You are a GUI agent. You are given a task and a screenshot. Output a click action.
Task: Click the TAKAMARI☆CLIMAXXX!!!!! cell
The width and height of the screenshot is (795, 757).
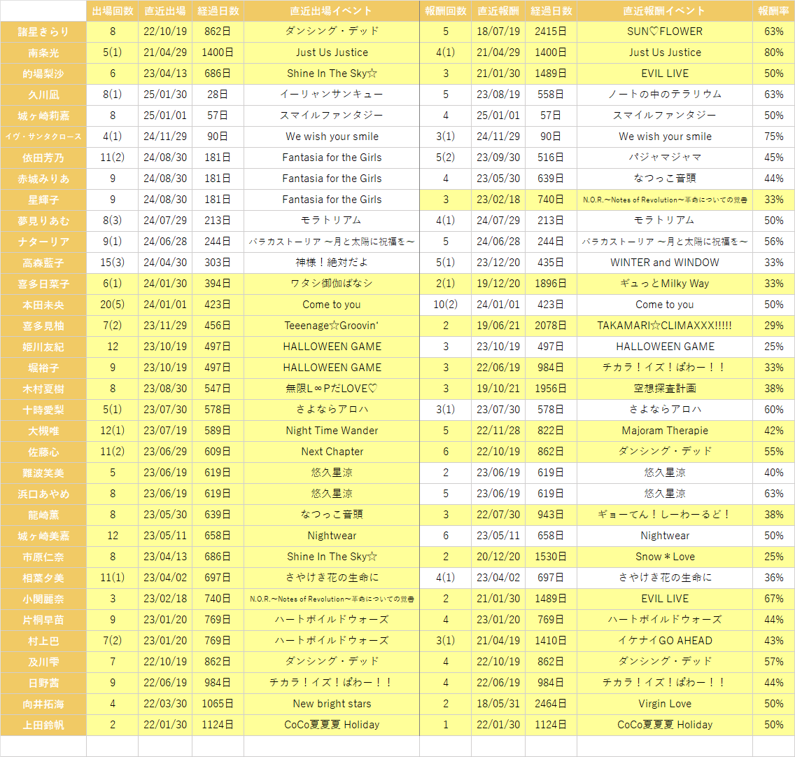(665, 326)
